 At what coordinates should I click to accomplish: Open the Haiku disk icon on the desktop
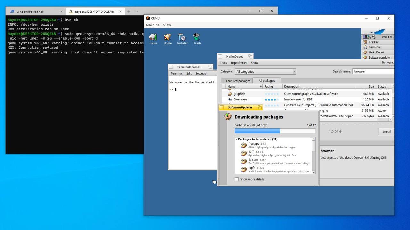(153, 37)
